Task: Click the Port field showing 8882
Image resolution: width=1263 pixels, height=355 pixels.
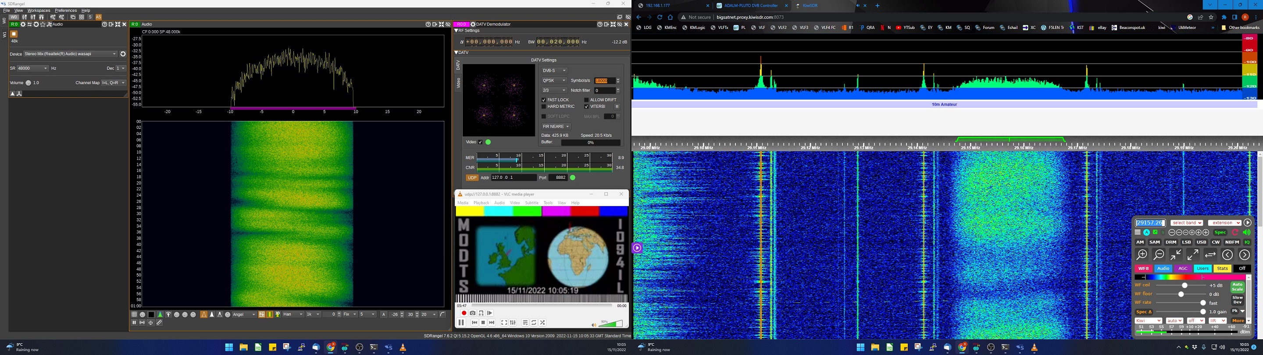Action: coord(558,178)
